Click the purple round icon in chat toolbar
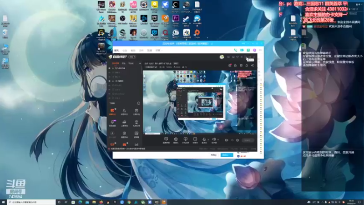Image resolution: width=364 pixels, height=205 pixels. [254, 50]
